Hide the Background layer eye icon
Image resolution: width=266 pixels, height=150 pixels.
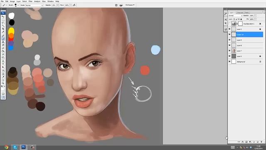coord(229,62)
